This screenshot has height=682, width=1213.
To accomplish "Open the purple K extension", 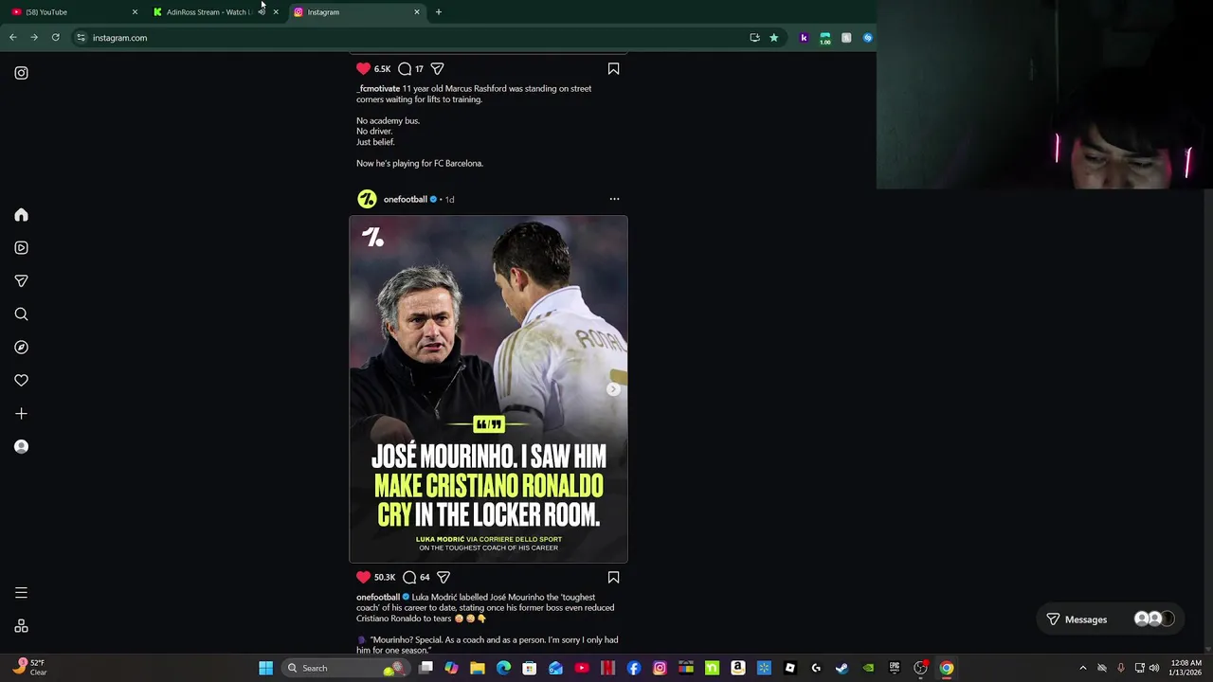I will click(804, 38).
